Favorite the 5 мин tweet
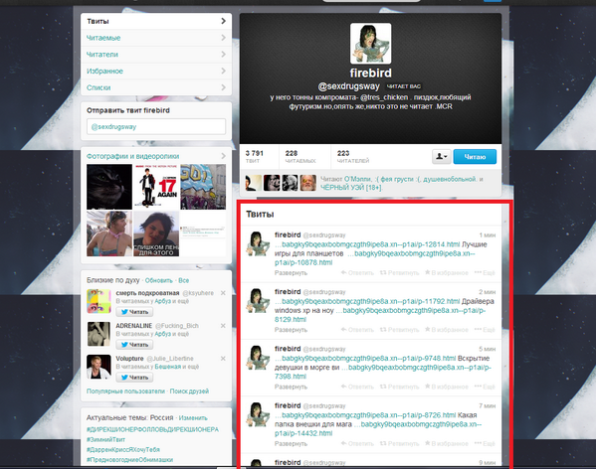 [x=447, y=387]
